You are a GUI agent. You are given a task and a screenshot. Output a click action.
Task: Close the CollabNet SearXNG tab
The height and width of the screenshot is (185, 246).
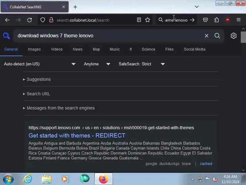[64, 7]
